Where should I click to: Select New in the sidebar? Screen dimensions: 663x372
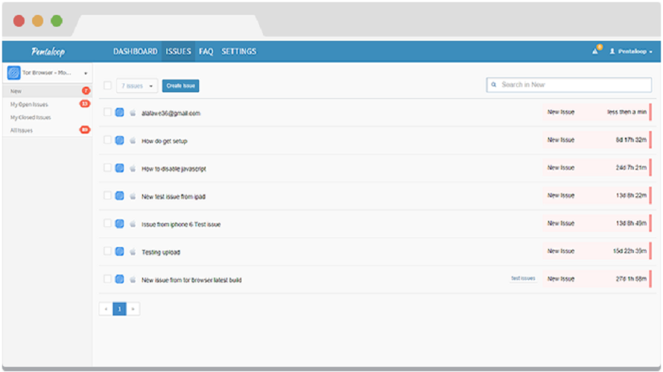point(48,92)
